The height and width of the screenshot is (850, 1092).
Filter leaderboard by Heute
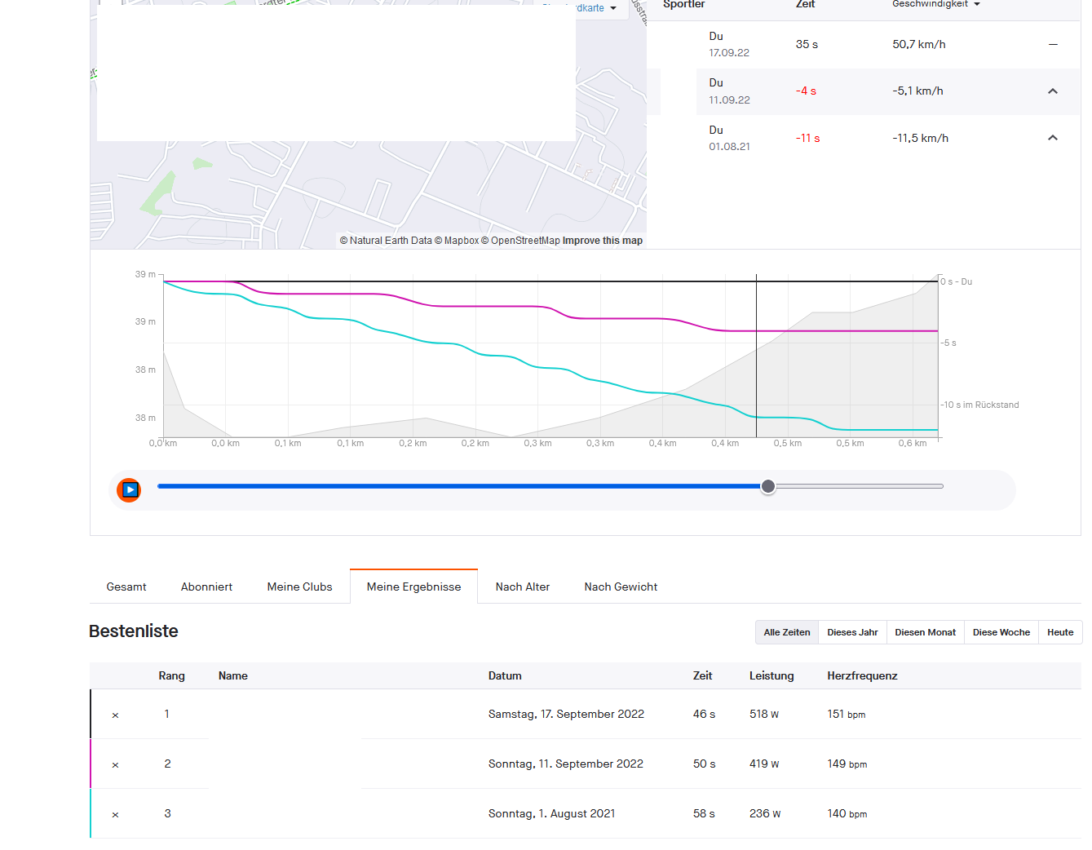coord(1060,632)
